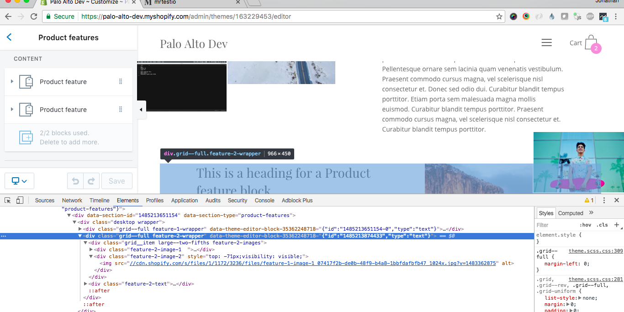Collapse the theme editor sidebar arrow
This screenshot has width=624, height=312.
coord(141,110)
